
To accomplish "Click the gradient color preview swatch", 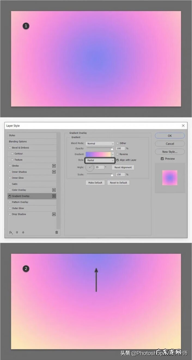I will [x=98, y=154].
